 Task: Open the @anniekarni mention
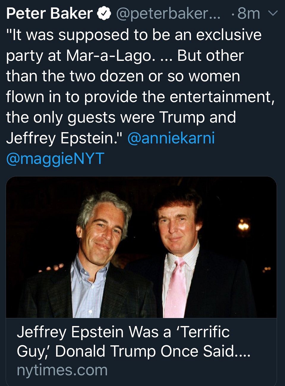coord(171,138)
